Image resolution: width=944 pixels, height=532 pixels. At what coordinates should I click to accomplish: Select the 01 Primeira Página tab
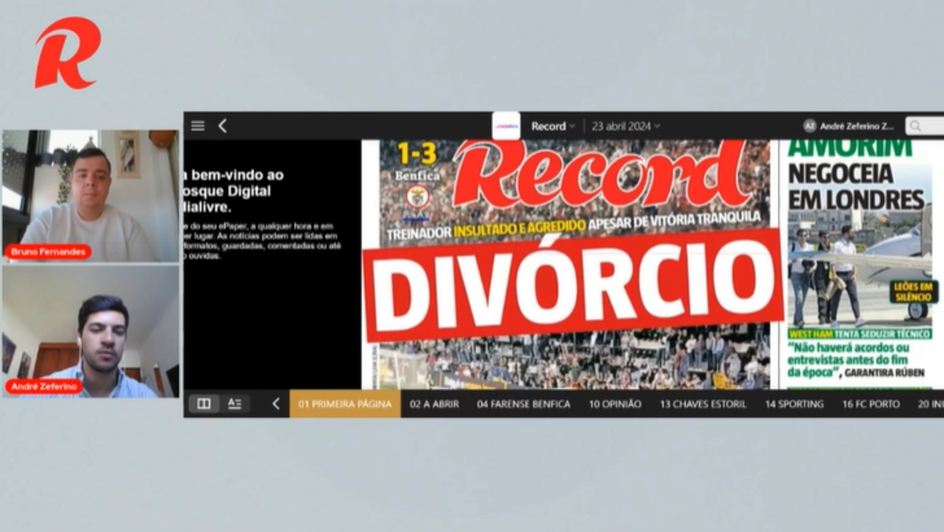(x=345, y=404)
